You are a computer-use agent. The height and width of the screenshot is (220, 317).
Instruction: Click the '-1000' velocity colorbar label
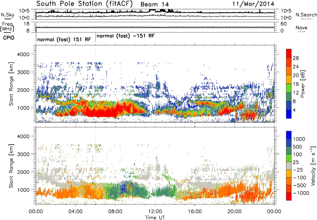pyautogui.click(x=301, y=193)
